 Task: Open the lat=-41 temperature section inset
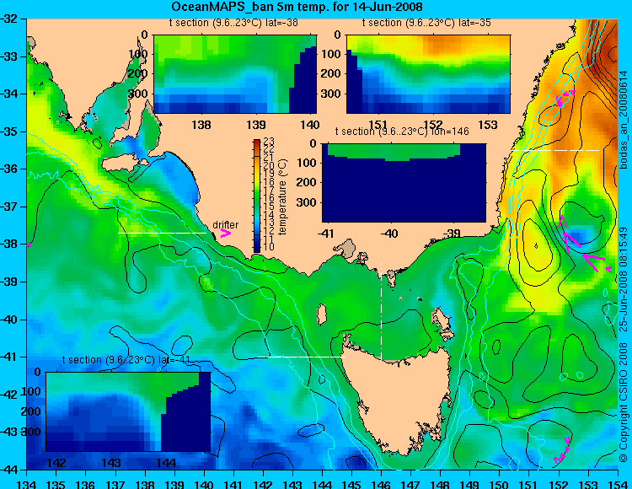(128, 411)
